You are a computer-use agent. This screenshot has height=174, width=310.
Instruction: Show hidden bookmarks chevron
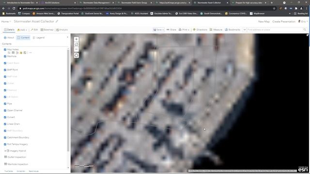tap(290, 14)
